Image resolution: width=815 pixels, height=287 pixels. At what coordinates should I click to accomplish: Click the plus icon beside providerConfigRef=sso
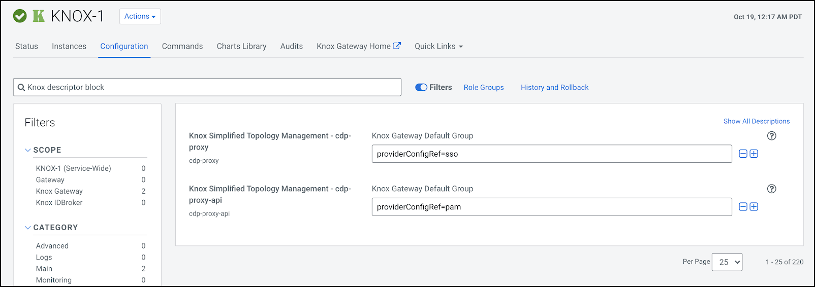pos(754,154)
